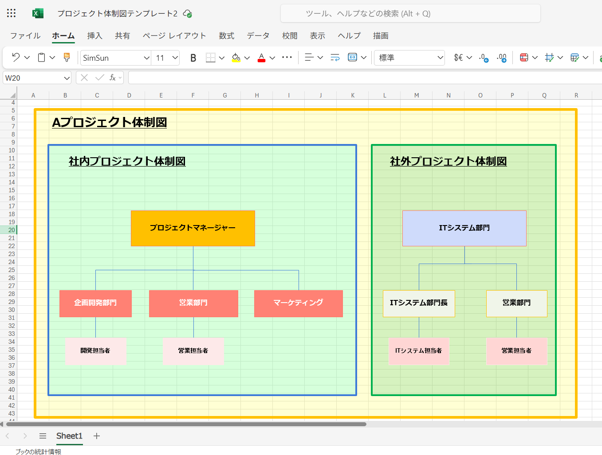
Task: Click into the formula bar input
Action: tap(365, 78)
